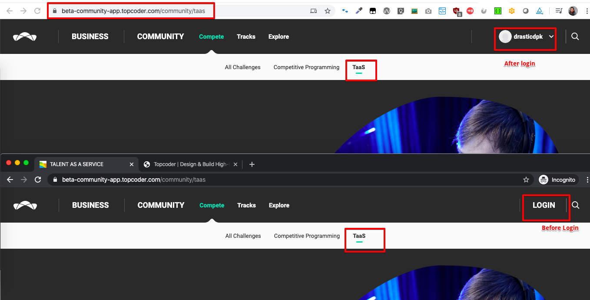Click Competitive Programming in the incognito window
Image resolution: width=590 pixels, height=300 pixels.
[x=307, y=236]
